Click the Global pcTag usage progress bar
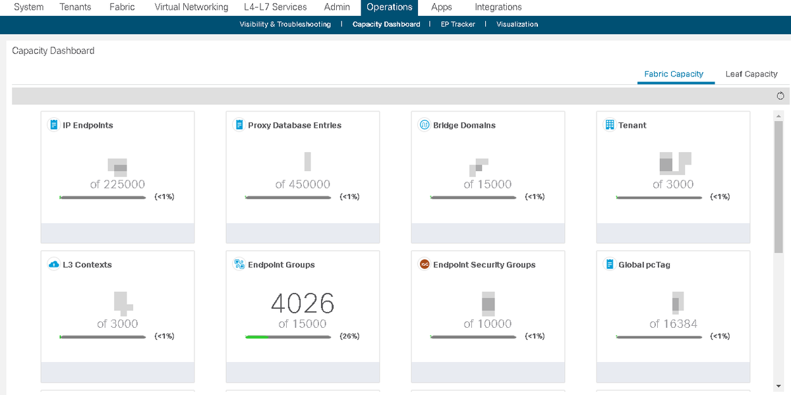 [x=659, y=336]
